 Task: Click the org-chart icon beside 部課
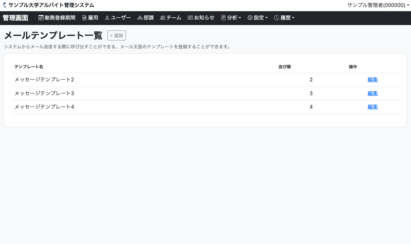pos(140,18)
